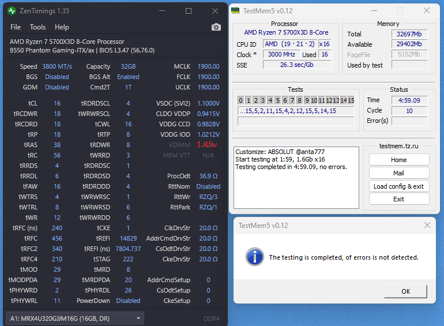Screen dimensions: 444x326
Task: Click the ZenTimings title bar app icon
Action: click(x=12, y=11)
